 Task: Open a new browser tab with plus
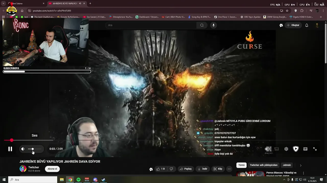90,4
